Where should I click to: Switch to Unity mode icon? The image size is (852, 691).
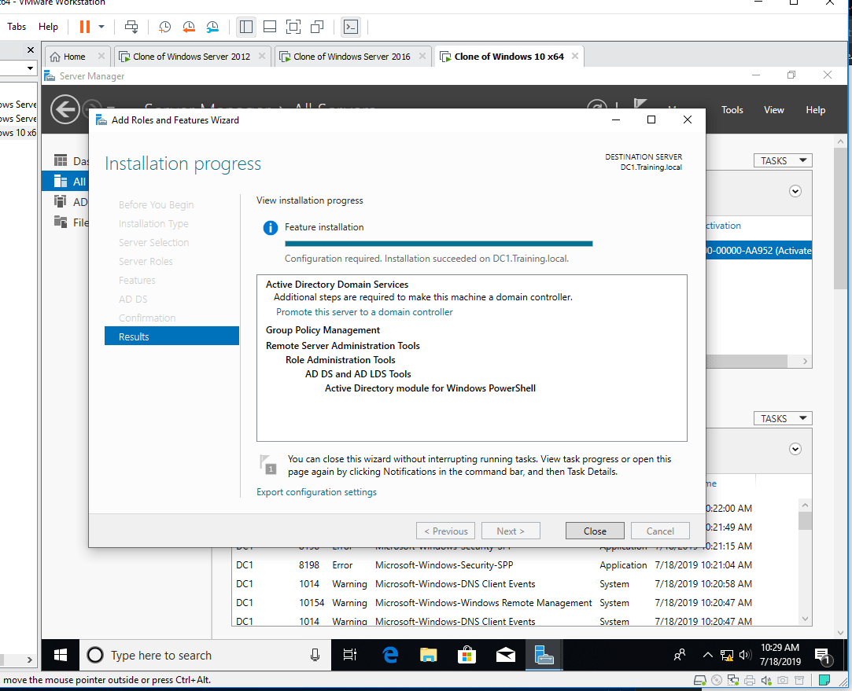pos(317,27)
